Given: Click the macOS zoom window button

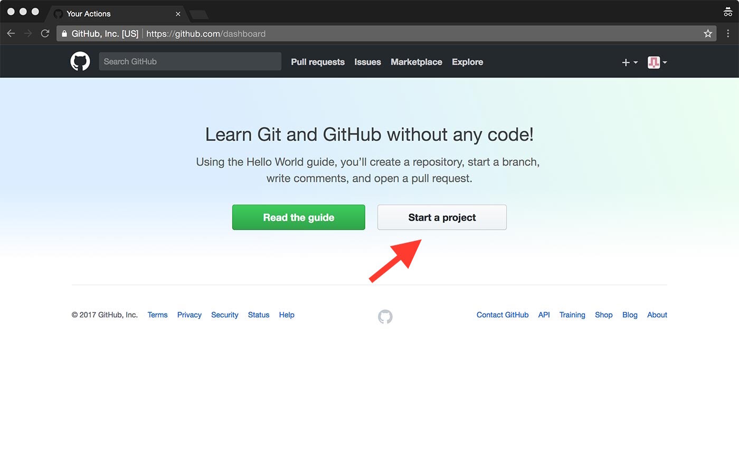Looking at the screenshot, I should (x=35, y=12).
